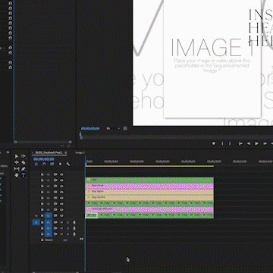Open the panel overflow chevrons
Image resolution: width=273 pixels, height=273 pixels.
point(8,152)
